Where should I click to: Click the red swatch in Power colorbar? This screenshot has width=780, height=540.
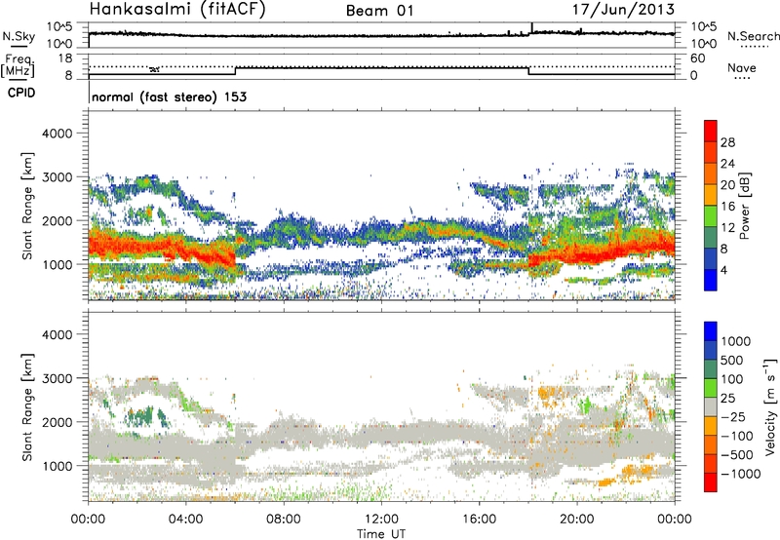click(711, 131)
